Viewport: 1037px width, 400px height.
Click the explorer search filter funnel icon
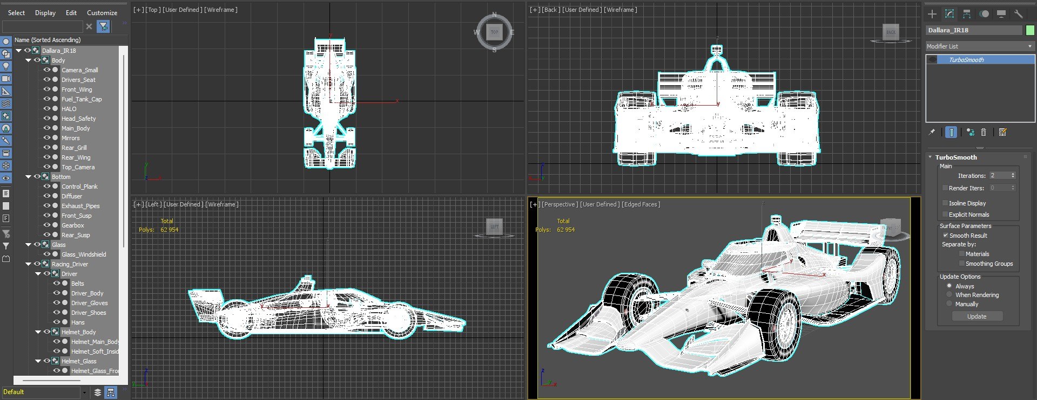coord(104,26)
